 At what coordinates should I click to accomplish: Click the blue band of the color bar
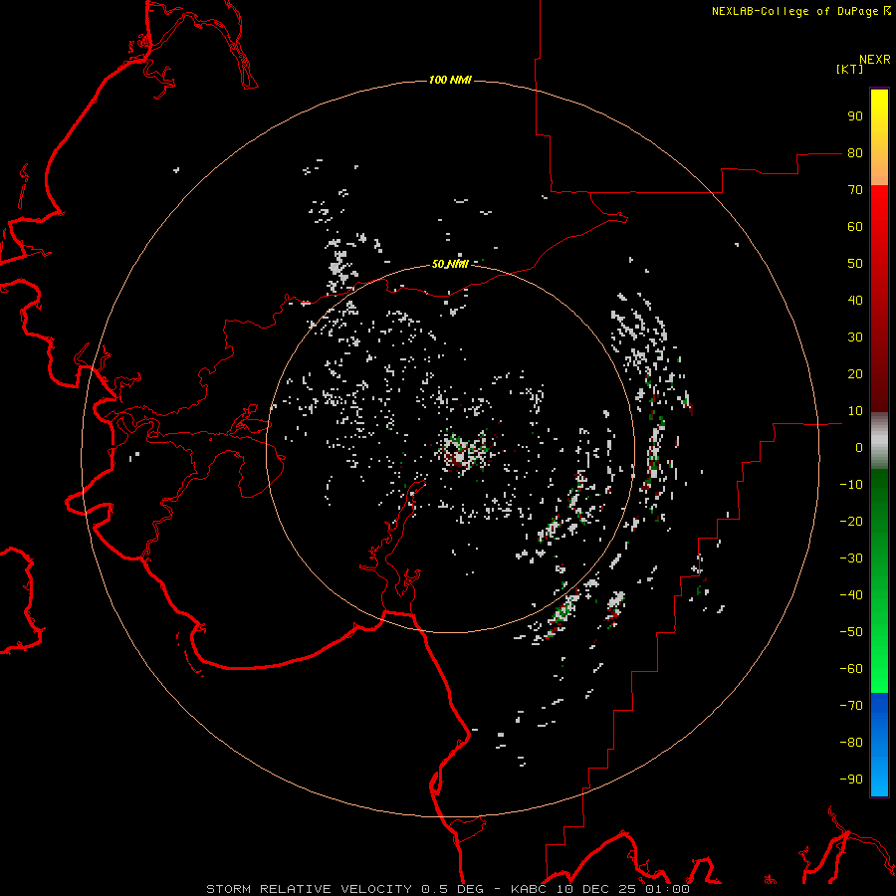pyautogui.click(x=879, y=745)
